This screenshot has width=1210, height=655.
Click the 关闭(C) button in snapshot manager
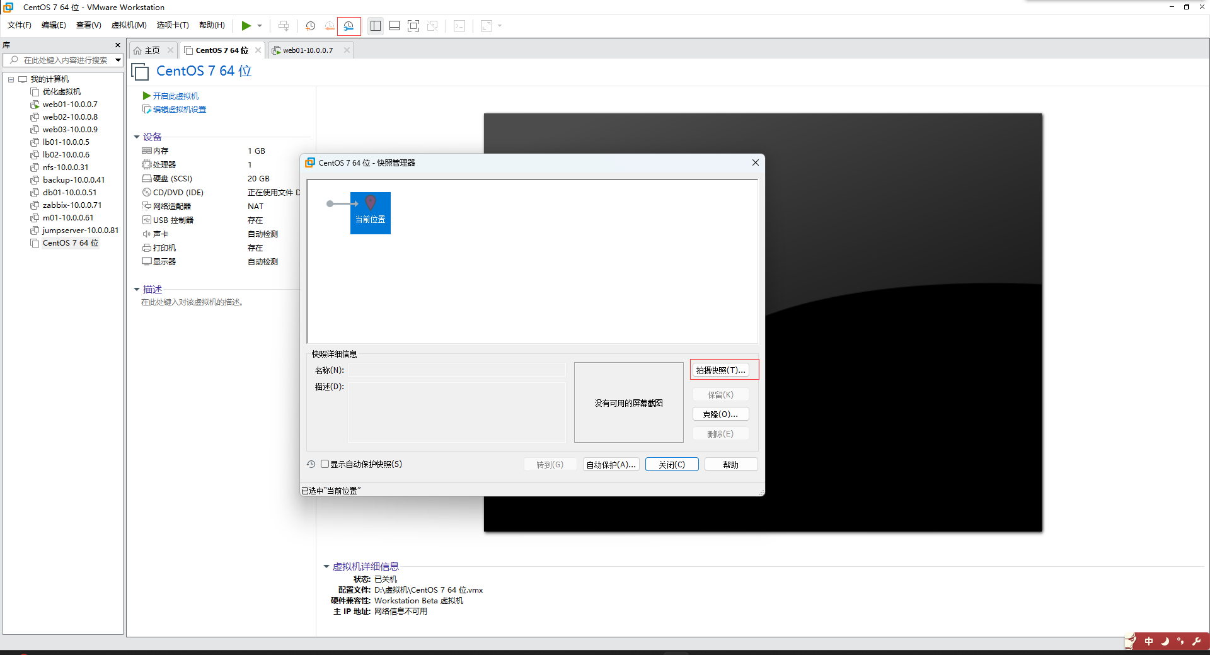[x=672, y=465]
